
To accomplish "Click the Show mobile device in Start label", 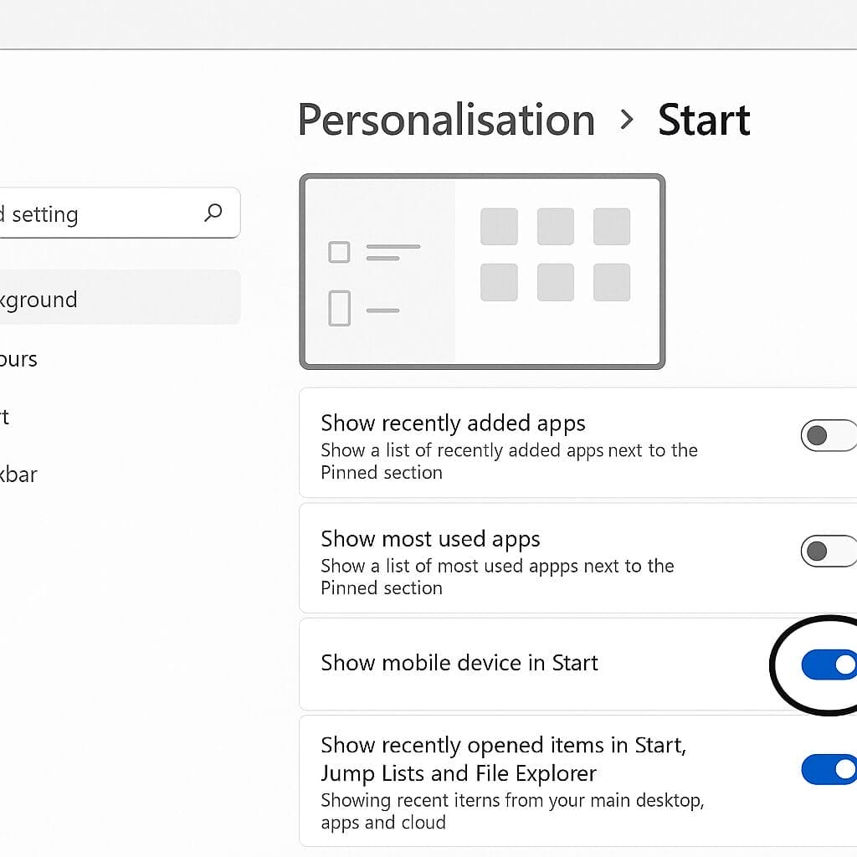I will tap(459, 663).
